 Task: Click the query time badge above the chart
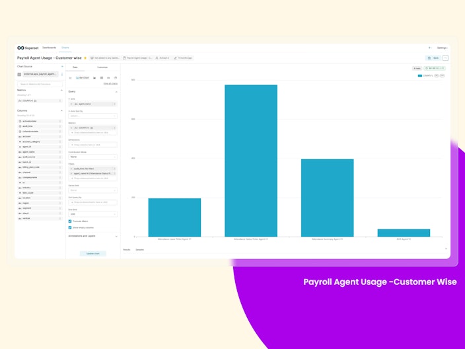coord(435,68)
